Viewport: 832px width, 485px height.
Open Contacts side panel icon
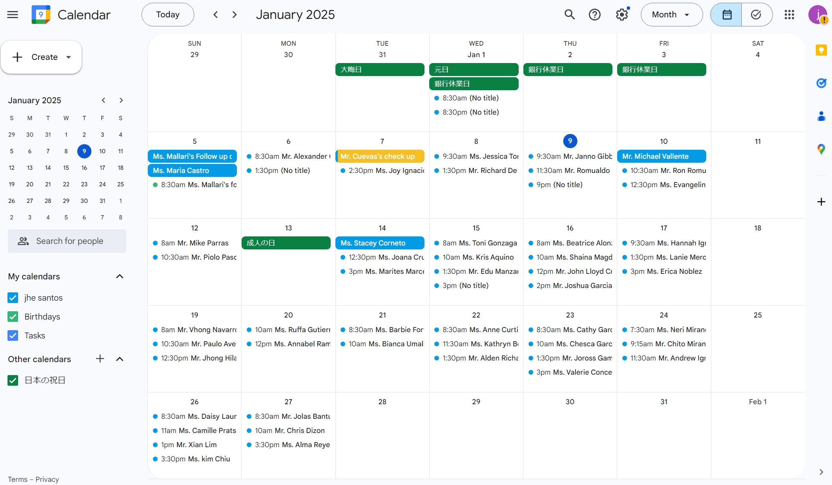click(821, 116)
